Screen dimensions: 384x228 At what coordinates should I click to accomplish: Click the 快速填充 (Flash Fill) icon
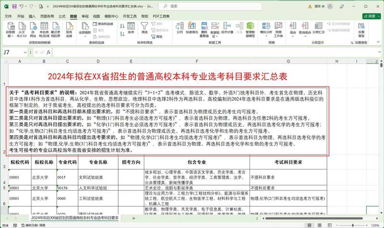click(x=192, y=26)
